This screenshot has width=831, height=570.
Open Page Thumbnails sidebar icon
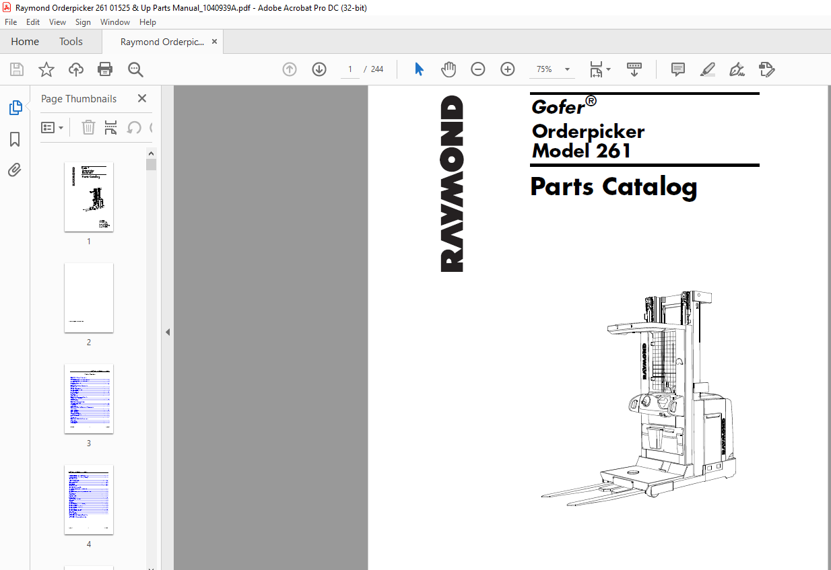pos(15,108)
